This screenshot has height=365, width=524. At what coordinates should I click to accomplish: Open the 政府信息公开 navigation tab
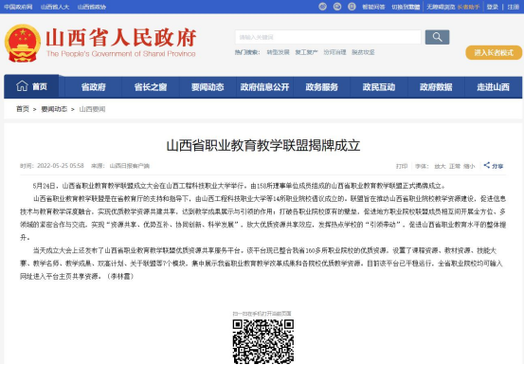coord(264,87)
